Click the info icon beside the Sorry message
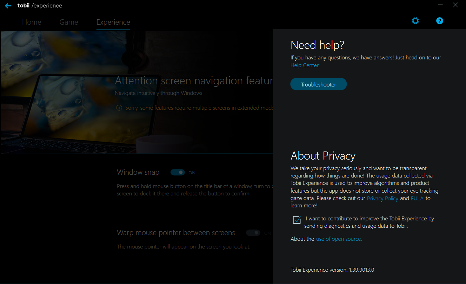 (119, 108)
